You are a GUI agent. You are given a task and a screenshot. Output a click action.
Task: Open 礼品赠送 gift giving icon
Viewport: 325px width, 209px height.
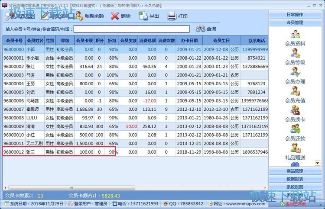pyautogui.click(x=295, y=148)
